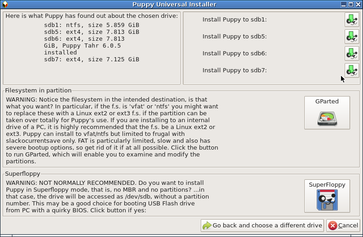Image resolution: width=363 pixels, height=237 pixels.
Task: Click the 'Install Puppy to sdb1:' label
Action: pos(235,20)
